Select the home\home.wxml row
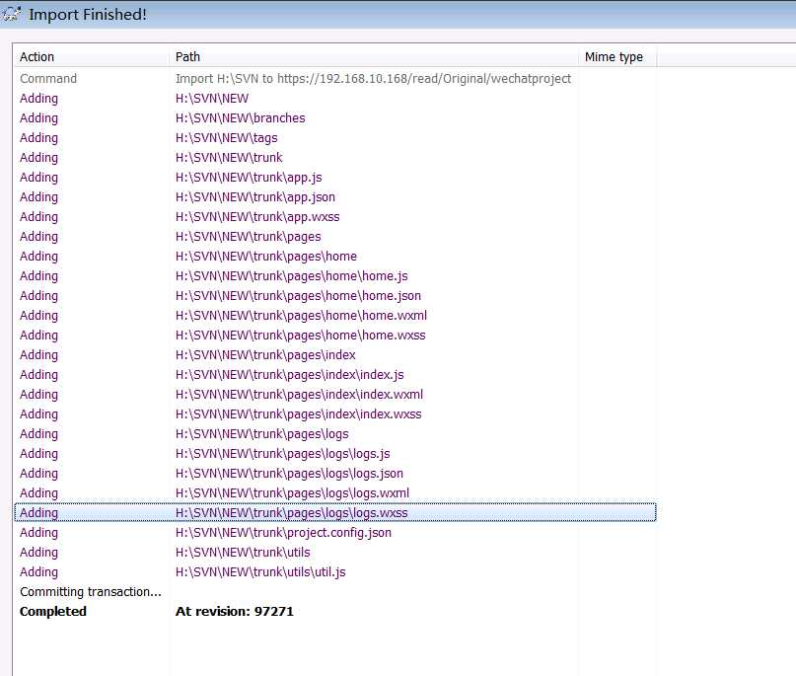796x676 pixels. coord(335,316)
